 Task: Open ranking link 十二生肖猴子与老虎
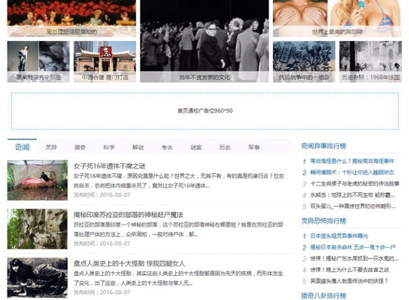pyautogui.click(x=354, y=184)
